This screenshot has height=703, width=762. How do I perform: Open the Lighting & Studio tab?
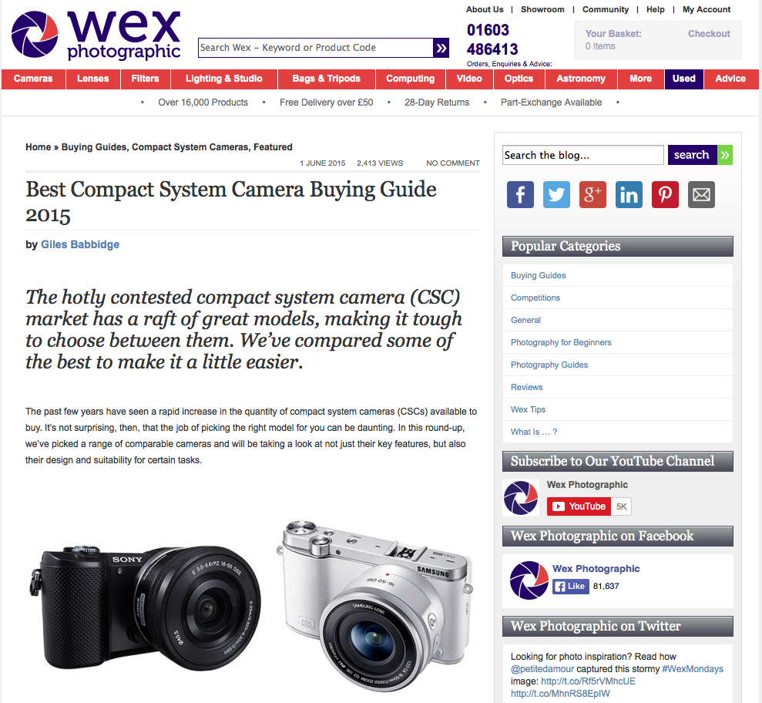point(224,79)
